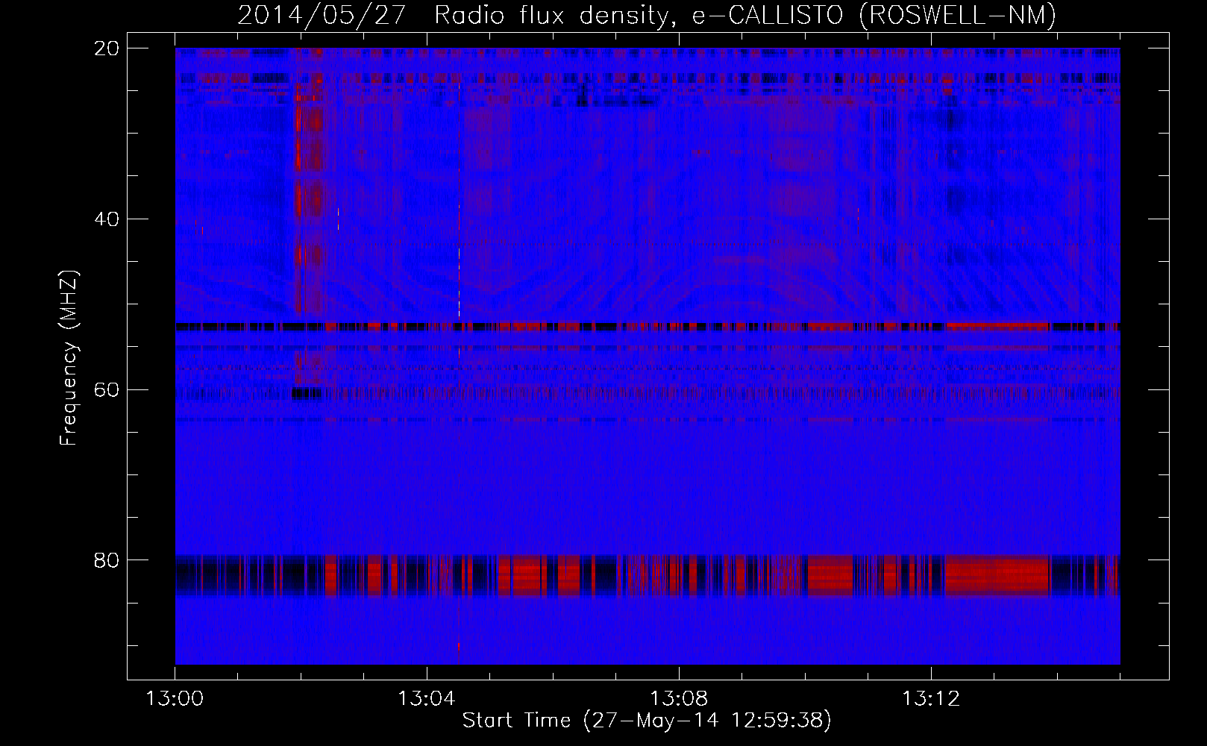The width and height of the screenshot is (1207, 746).
Task: Click the 40 frequency tick label
Action: point(107,219)
